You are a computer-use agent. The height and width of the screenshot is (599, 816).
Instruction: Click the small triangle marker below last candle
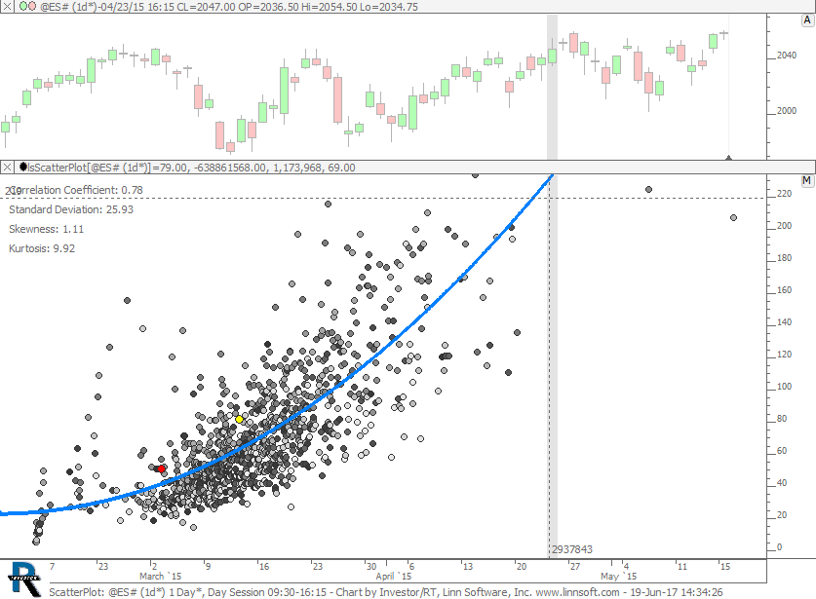pos(728,156)
